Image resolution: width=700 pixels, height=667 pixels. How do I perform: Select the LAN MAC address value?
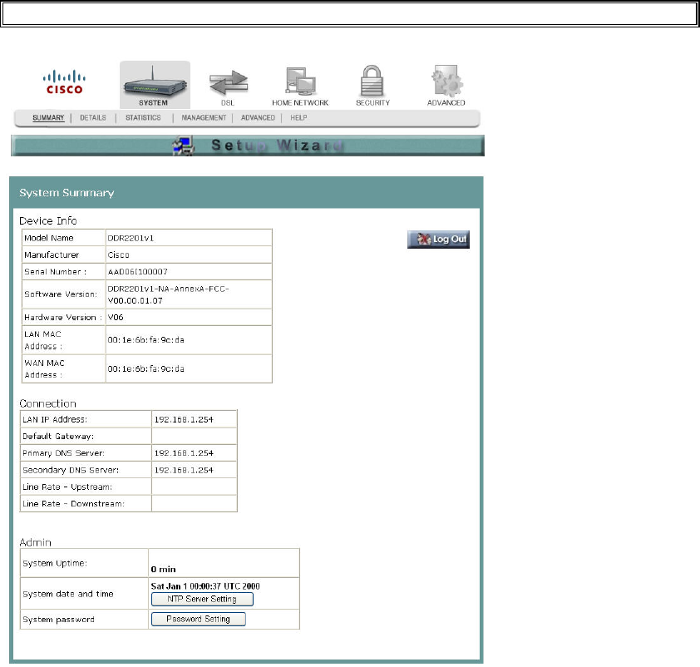pyautogui.click(x=145, y=340)
